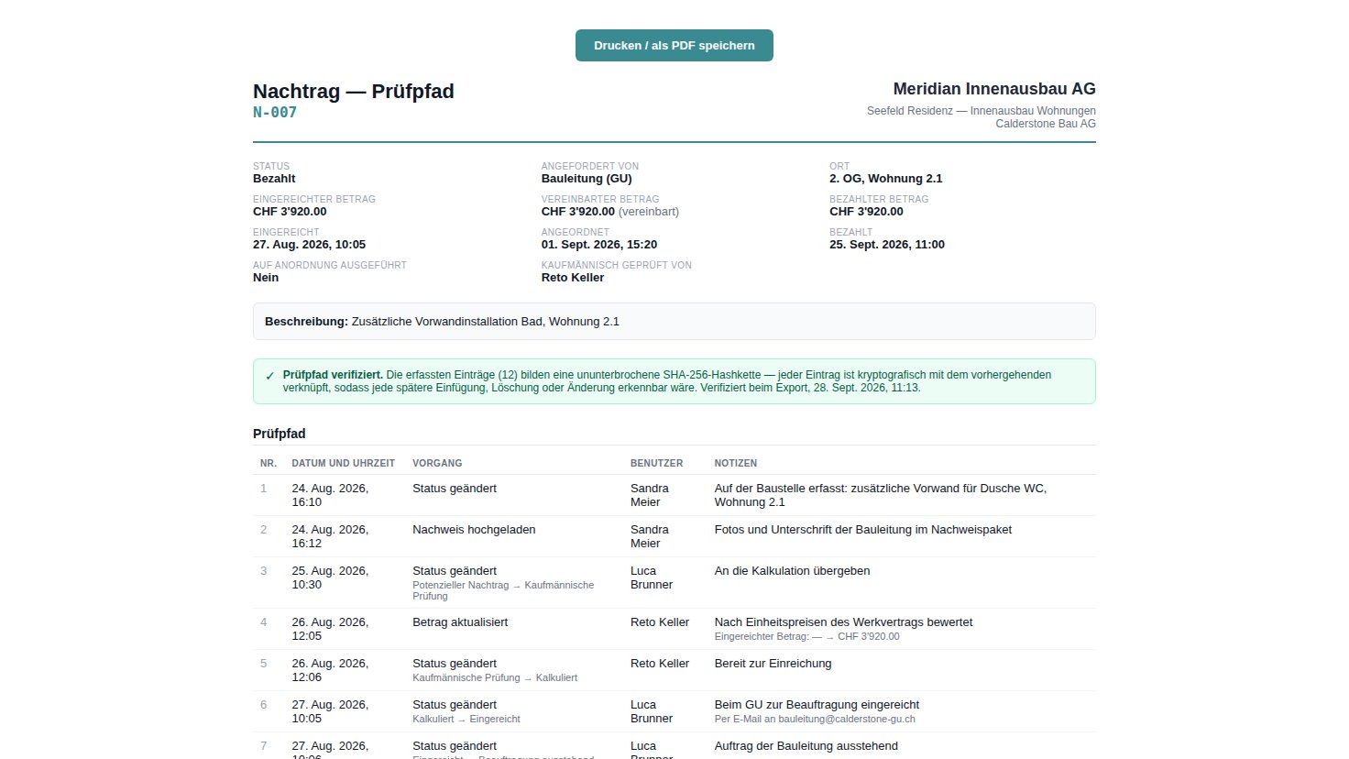
Task: Click the note starting Auf der Baustelle erfasst
Action: coord(881,495)
